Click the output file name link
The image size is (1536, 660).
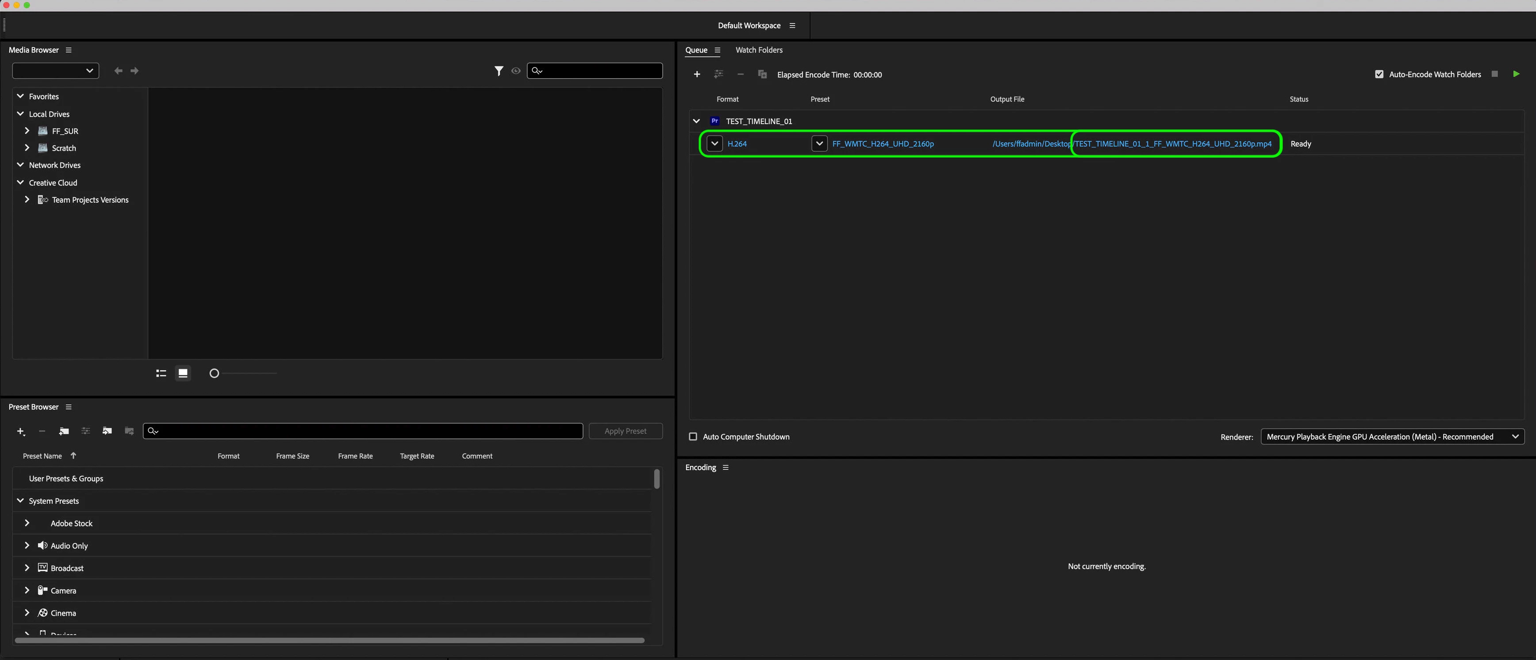click(1172, 144)
